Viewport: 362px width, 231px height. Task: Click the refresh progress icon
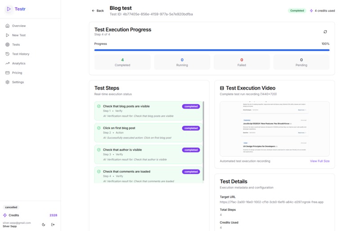tap(325, 32)
